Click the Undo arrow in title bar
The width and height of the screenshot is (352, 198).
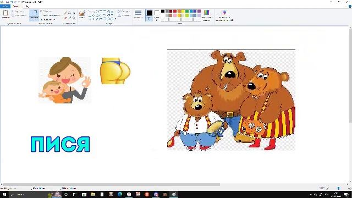click(11, 2)
